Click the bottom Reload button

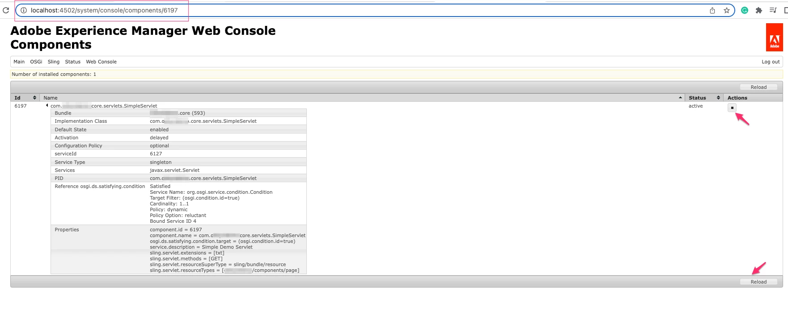[758, 282]
